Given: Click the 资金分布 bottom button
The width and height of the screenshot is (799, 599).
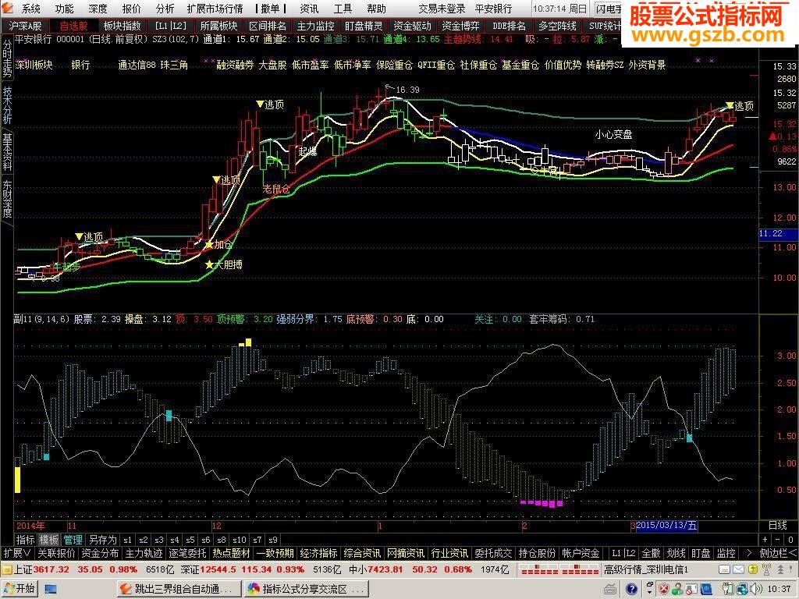Looking at the screenshot, I should click(100, 553).
